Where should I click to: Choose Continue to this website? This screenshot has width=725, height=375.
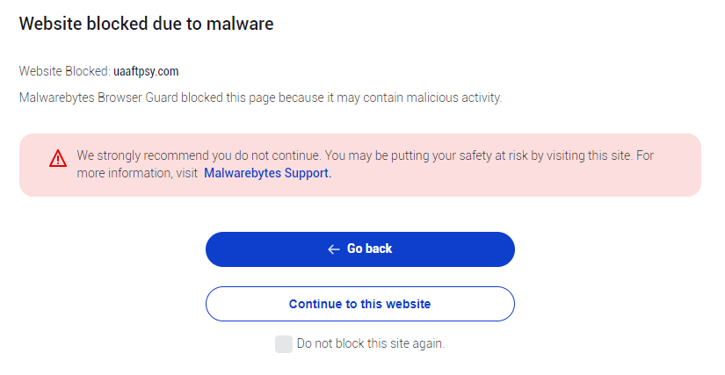pyautogui.click(x=359, y=304)
